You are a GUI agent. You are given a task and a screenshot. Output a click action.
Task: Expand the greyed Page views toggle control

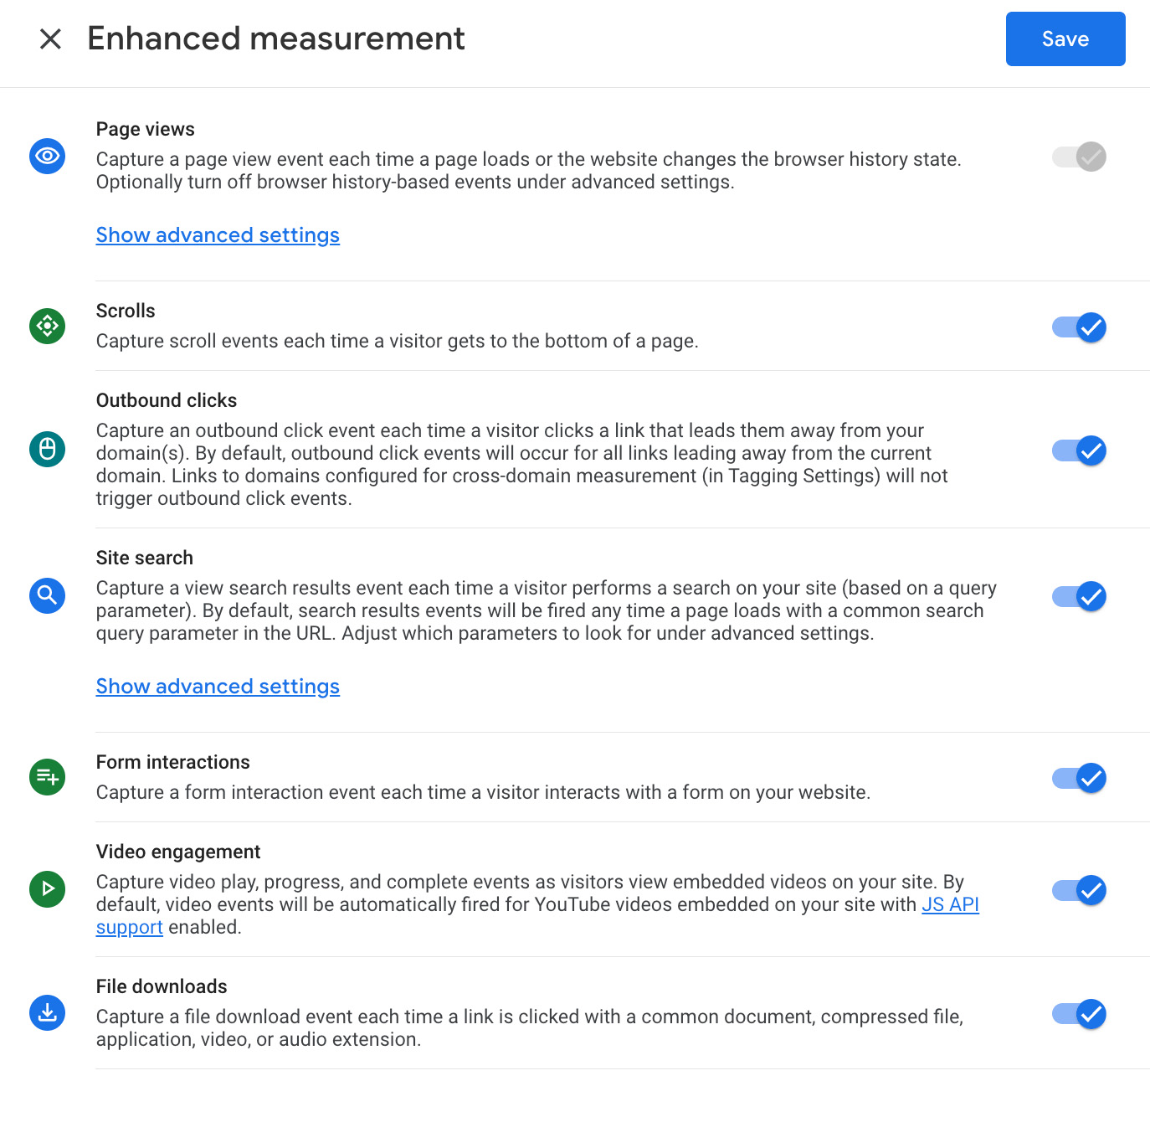click(1079, 157)
